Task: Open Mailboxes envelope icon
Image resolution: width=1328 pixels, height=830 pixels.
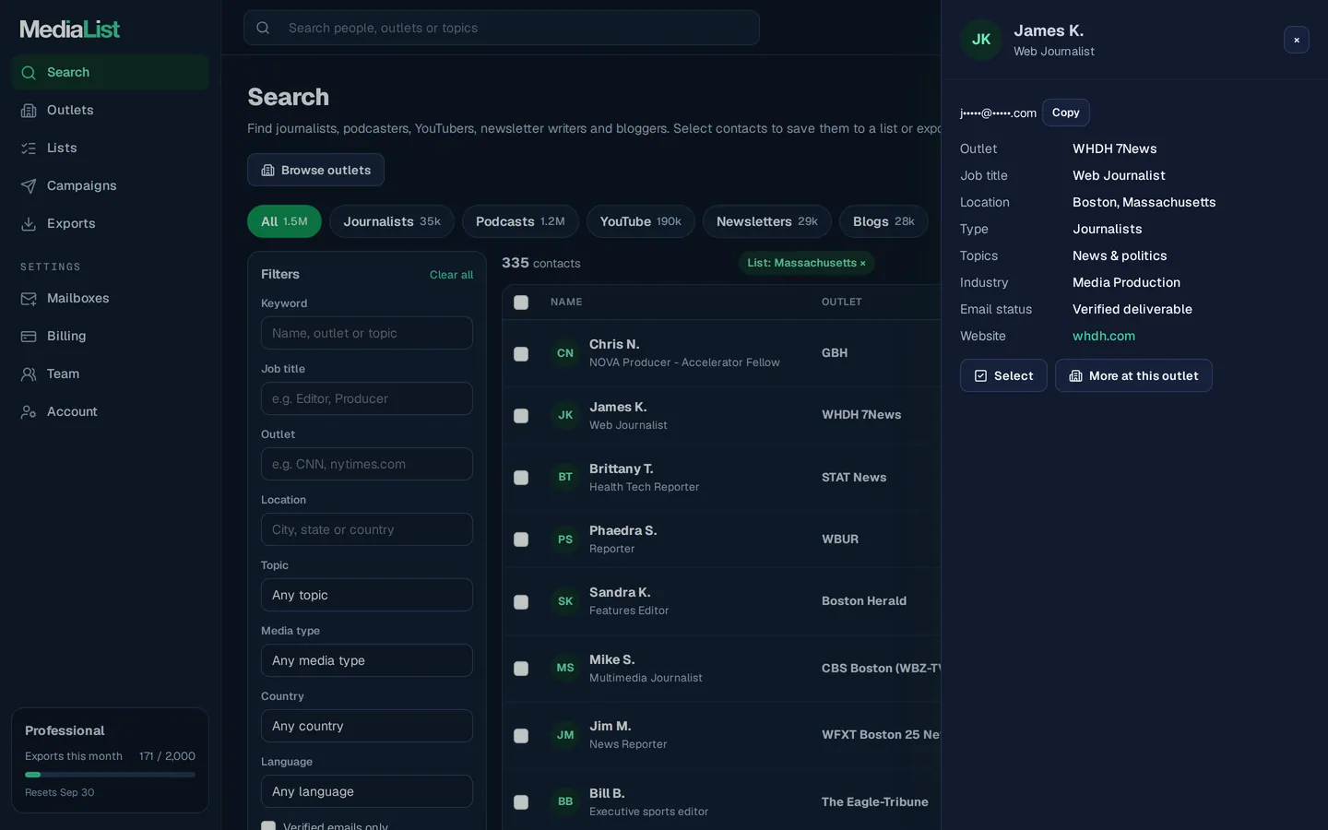Action: (29, 299)
